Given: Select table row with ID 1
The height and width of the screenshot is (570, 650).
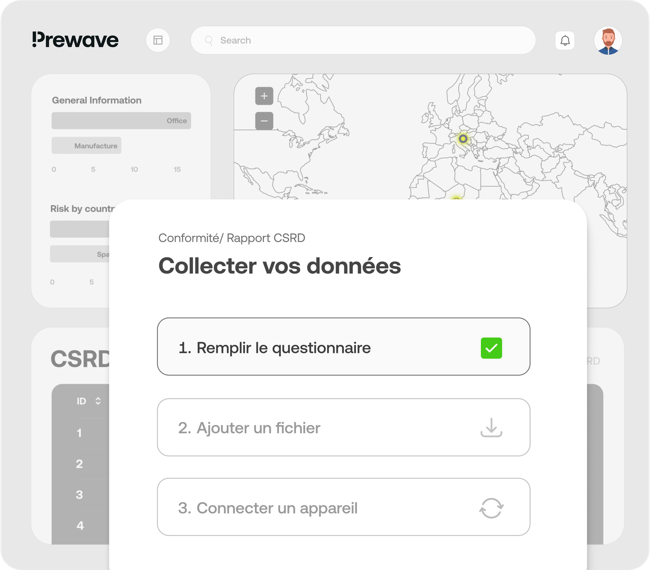Looking at the screenshot, I should pos(79,433).
